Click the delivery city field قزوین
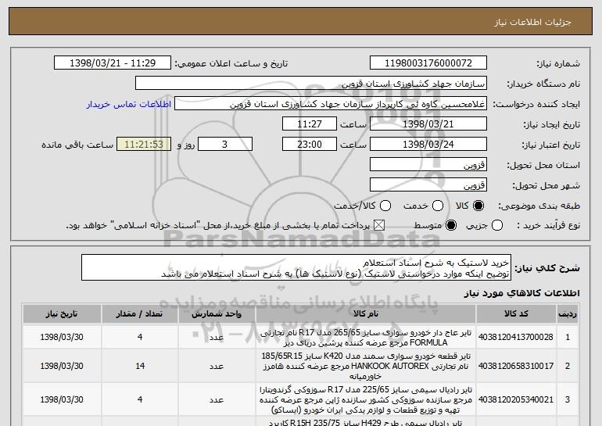This screenshot has width=602, height=426. (428, 185)
